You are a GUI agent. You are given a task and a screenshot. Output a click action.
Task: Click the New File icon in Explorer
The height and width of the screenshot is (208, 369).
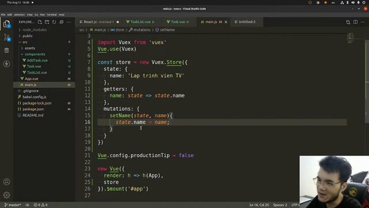tap(40, 22)
